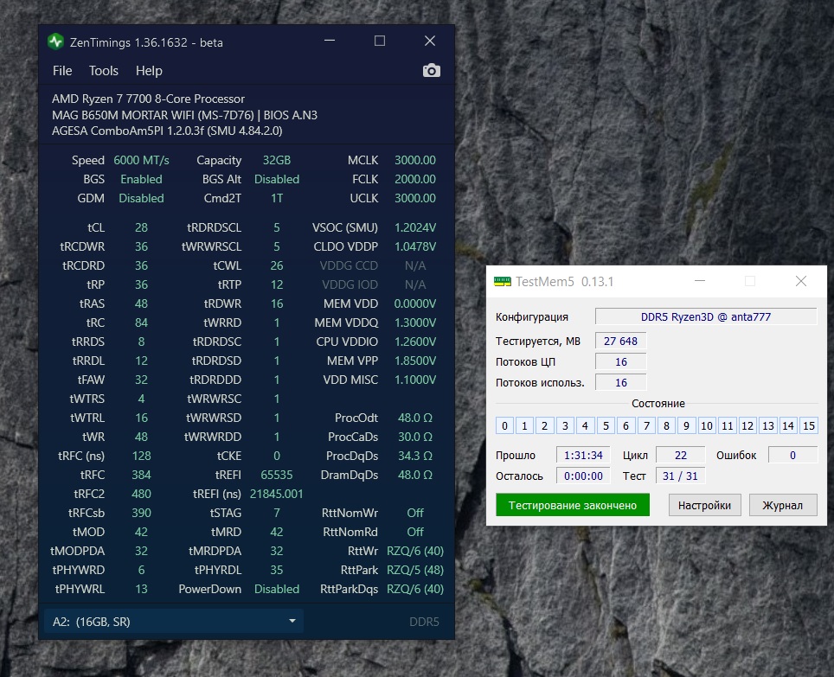Viewport: 834px width, 677px height.
Task: Select thread status box 11 in TestMem5
Action: tap(727, 425)
